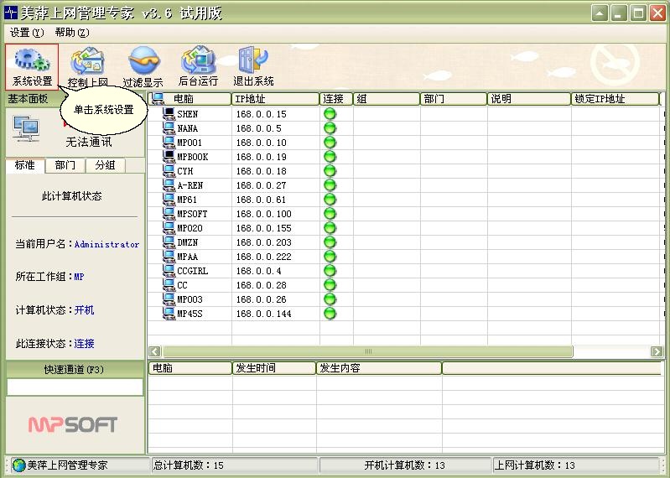
Task: Open the 设置(Y) menu
Action: 27,33
